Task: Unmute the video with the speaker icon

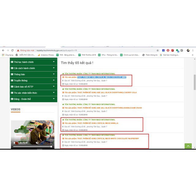Action: pyautogui.click(x=37, y=143)
